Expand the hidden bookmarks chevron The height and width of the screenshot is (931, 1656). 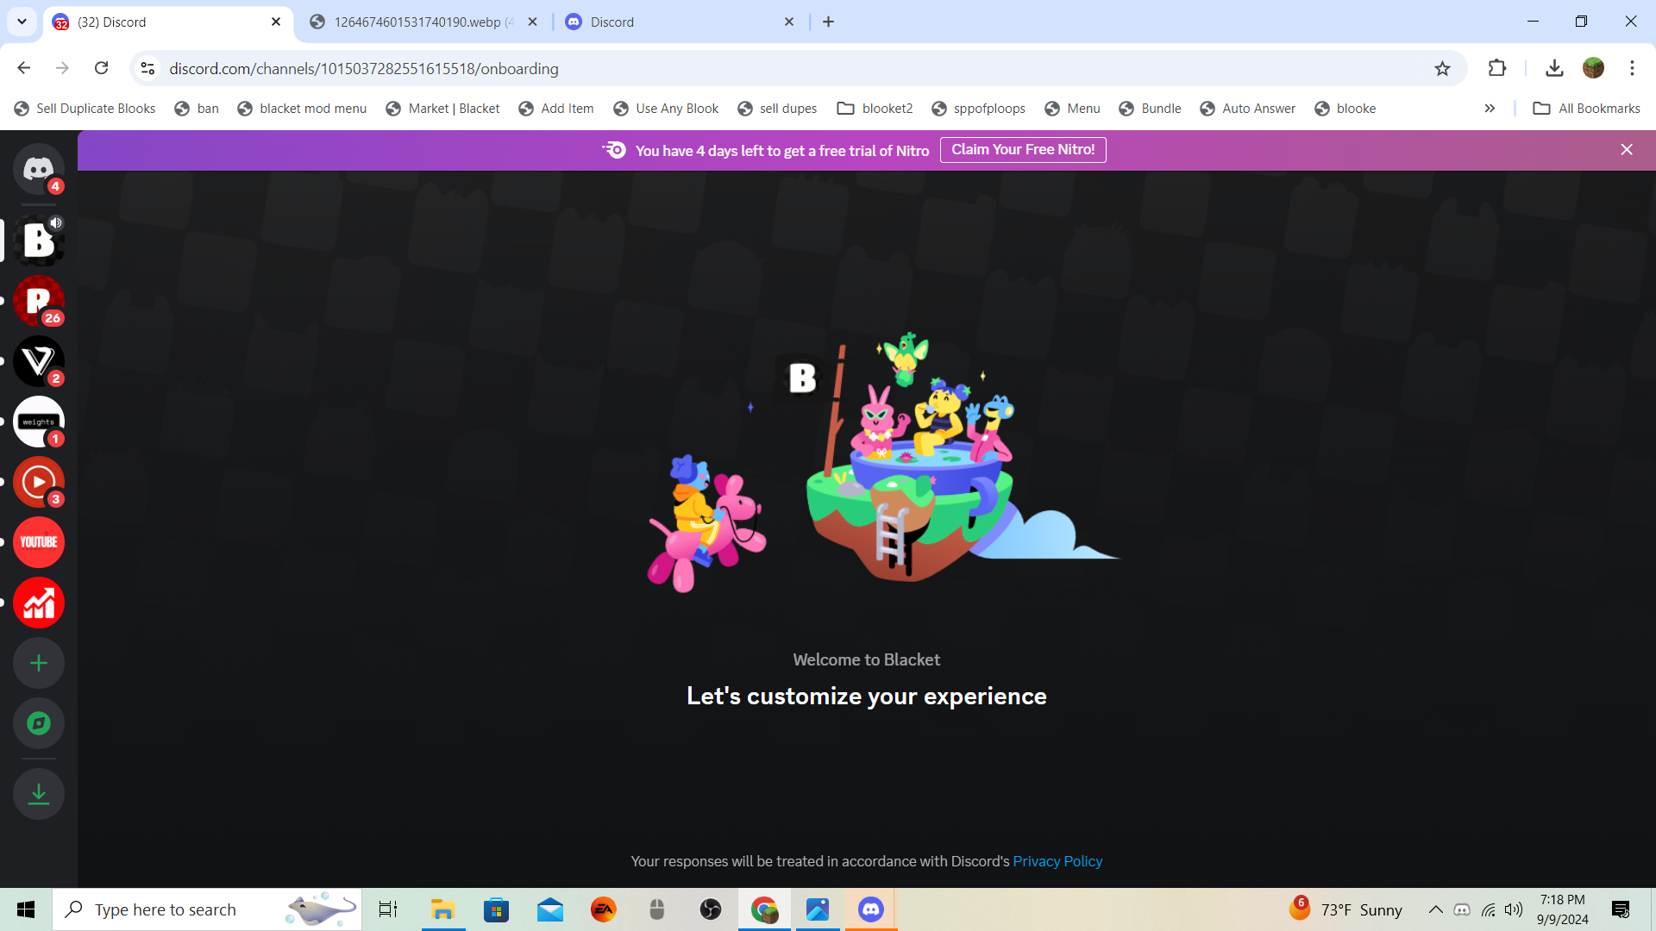coord(1490,109)
